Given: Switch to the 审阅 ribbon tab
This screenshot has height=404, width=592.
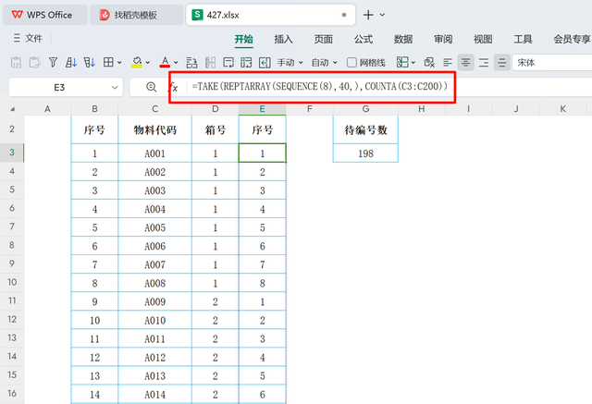Looking at the screenshot, I should pos(443,39).
